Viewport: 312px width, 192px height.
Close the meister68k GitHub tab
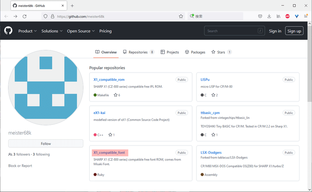click(x=63, y=5)
